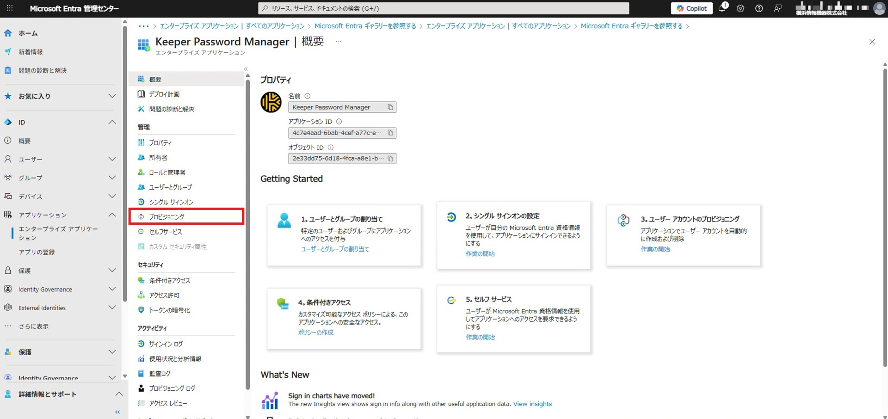The image size is (888, 419).
Task: Select シングル サインオン menu item
Action: point(171,202)
